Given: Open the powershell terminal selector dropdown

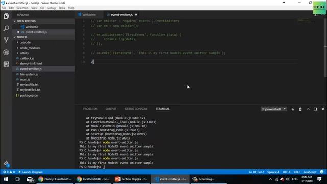Looking at the screenshot, I should [274, 109].
